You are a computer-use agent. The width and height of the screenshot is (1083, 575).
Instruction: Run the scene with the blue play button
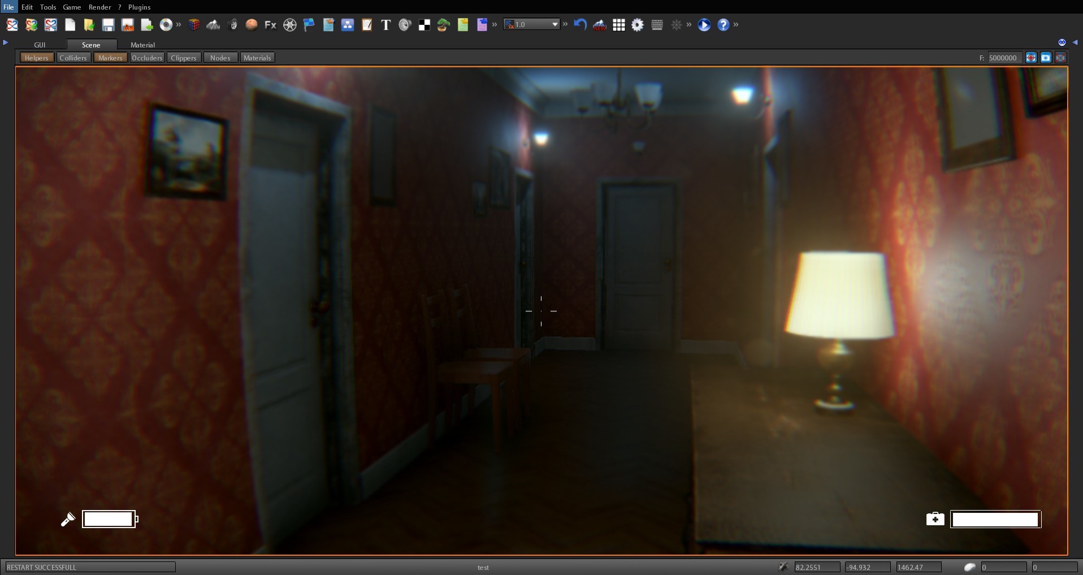pyautogui.click(x=704, y=24)
